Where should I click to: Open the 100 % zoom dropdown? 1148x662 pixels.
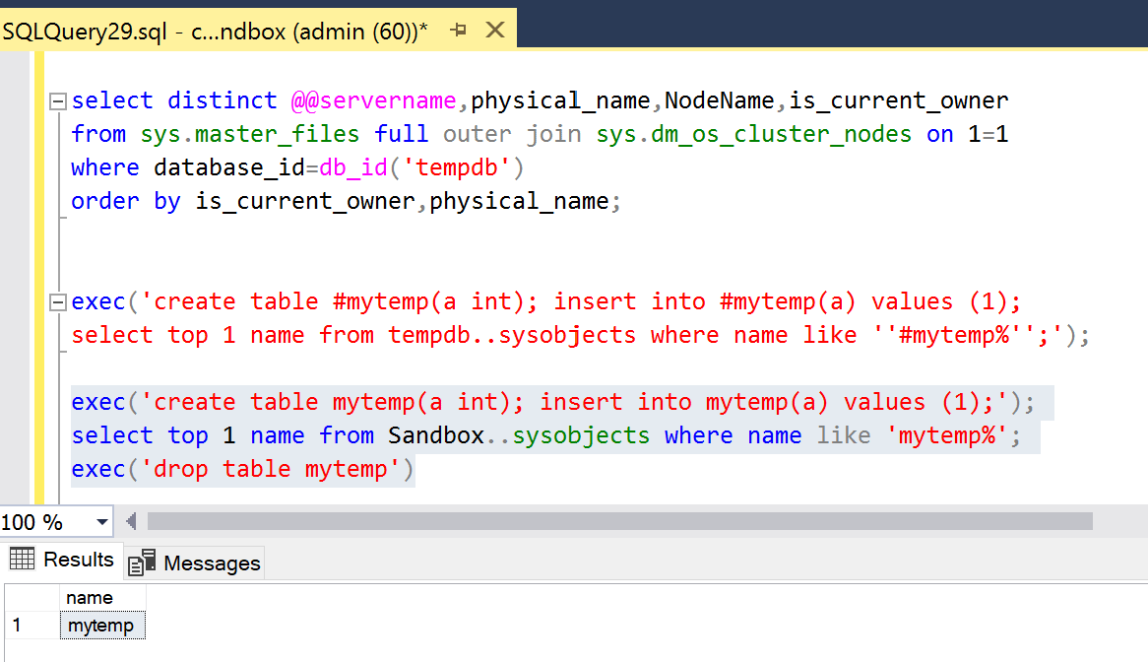(101, 522)
